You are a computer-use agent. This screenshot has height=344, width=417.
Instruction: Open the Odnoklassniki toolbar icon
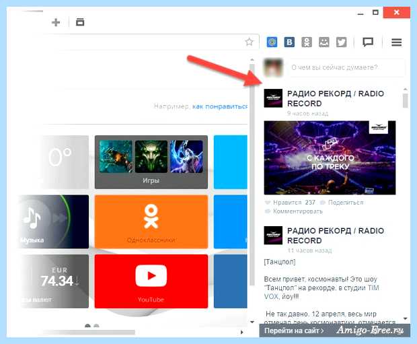(307, 42)
